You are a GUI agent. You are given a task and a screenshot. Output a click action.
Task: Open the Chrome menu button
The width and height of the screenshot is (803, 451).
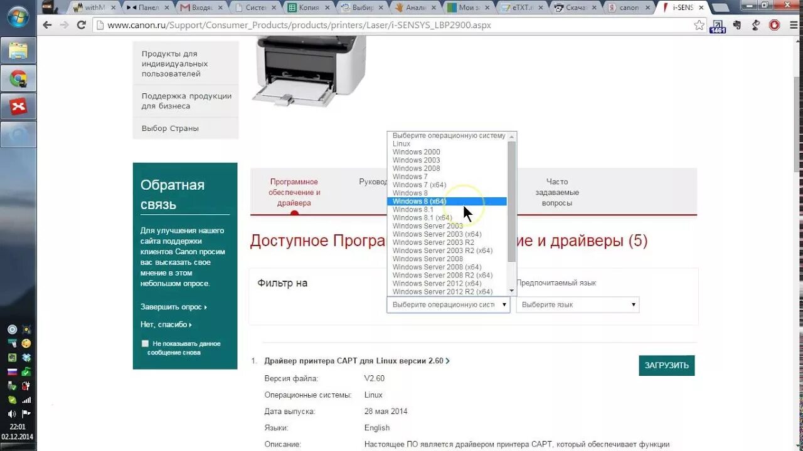(792, 25)
